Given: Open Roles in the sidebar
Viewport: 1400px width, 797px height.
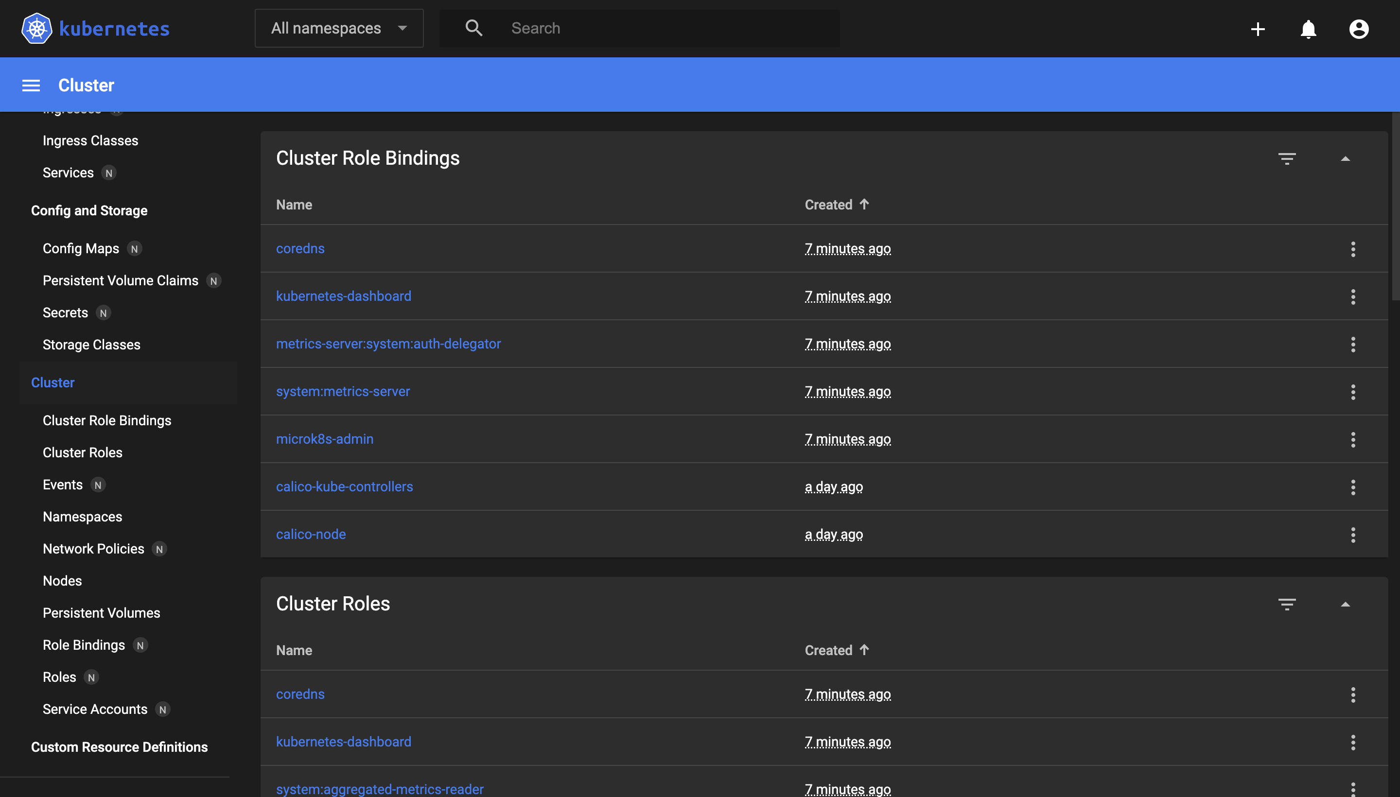Looking at the screenshot, I should point(59,677).
